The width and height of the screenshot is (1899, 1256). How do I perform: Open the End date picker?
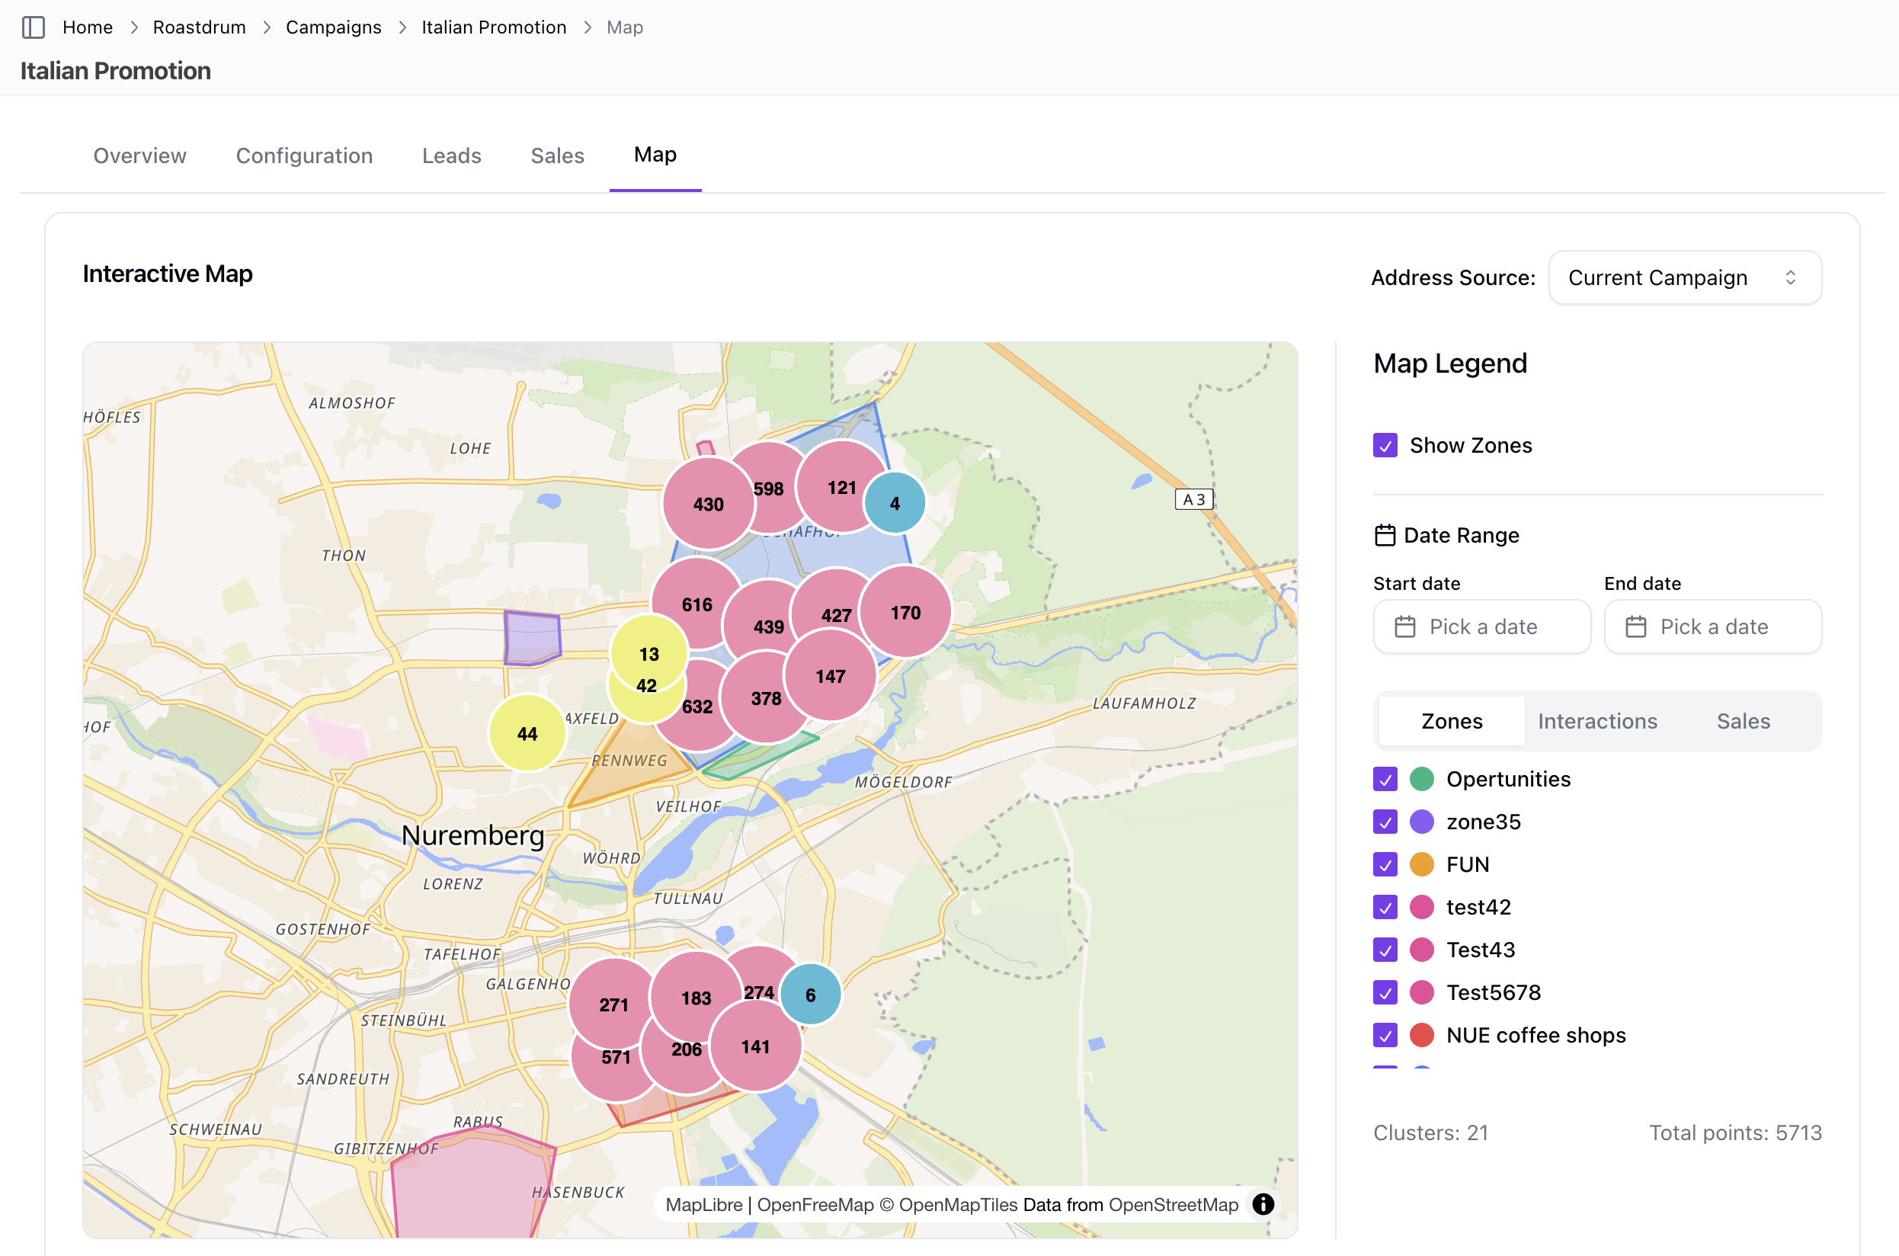click(x=1712, y=626)
